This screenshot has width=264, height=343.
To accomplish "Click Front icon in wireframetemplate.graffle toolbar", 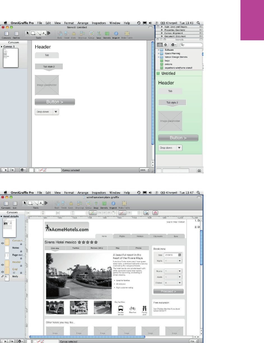I will pos(64,203).
